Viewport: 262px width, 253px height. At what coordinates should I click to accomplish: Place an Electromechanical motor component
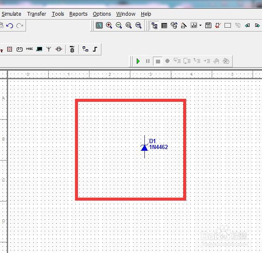click(59, 49)
